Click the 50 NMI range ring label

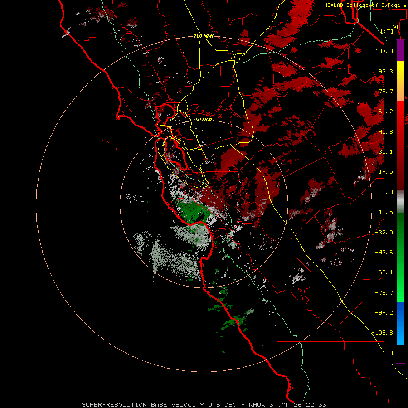204,120
